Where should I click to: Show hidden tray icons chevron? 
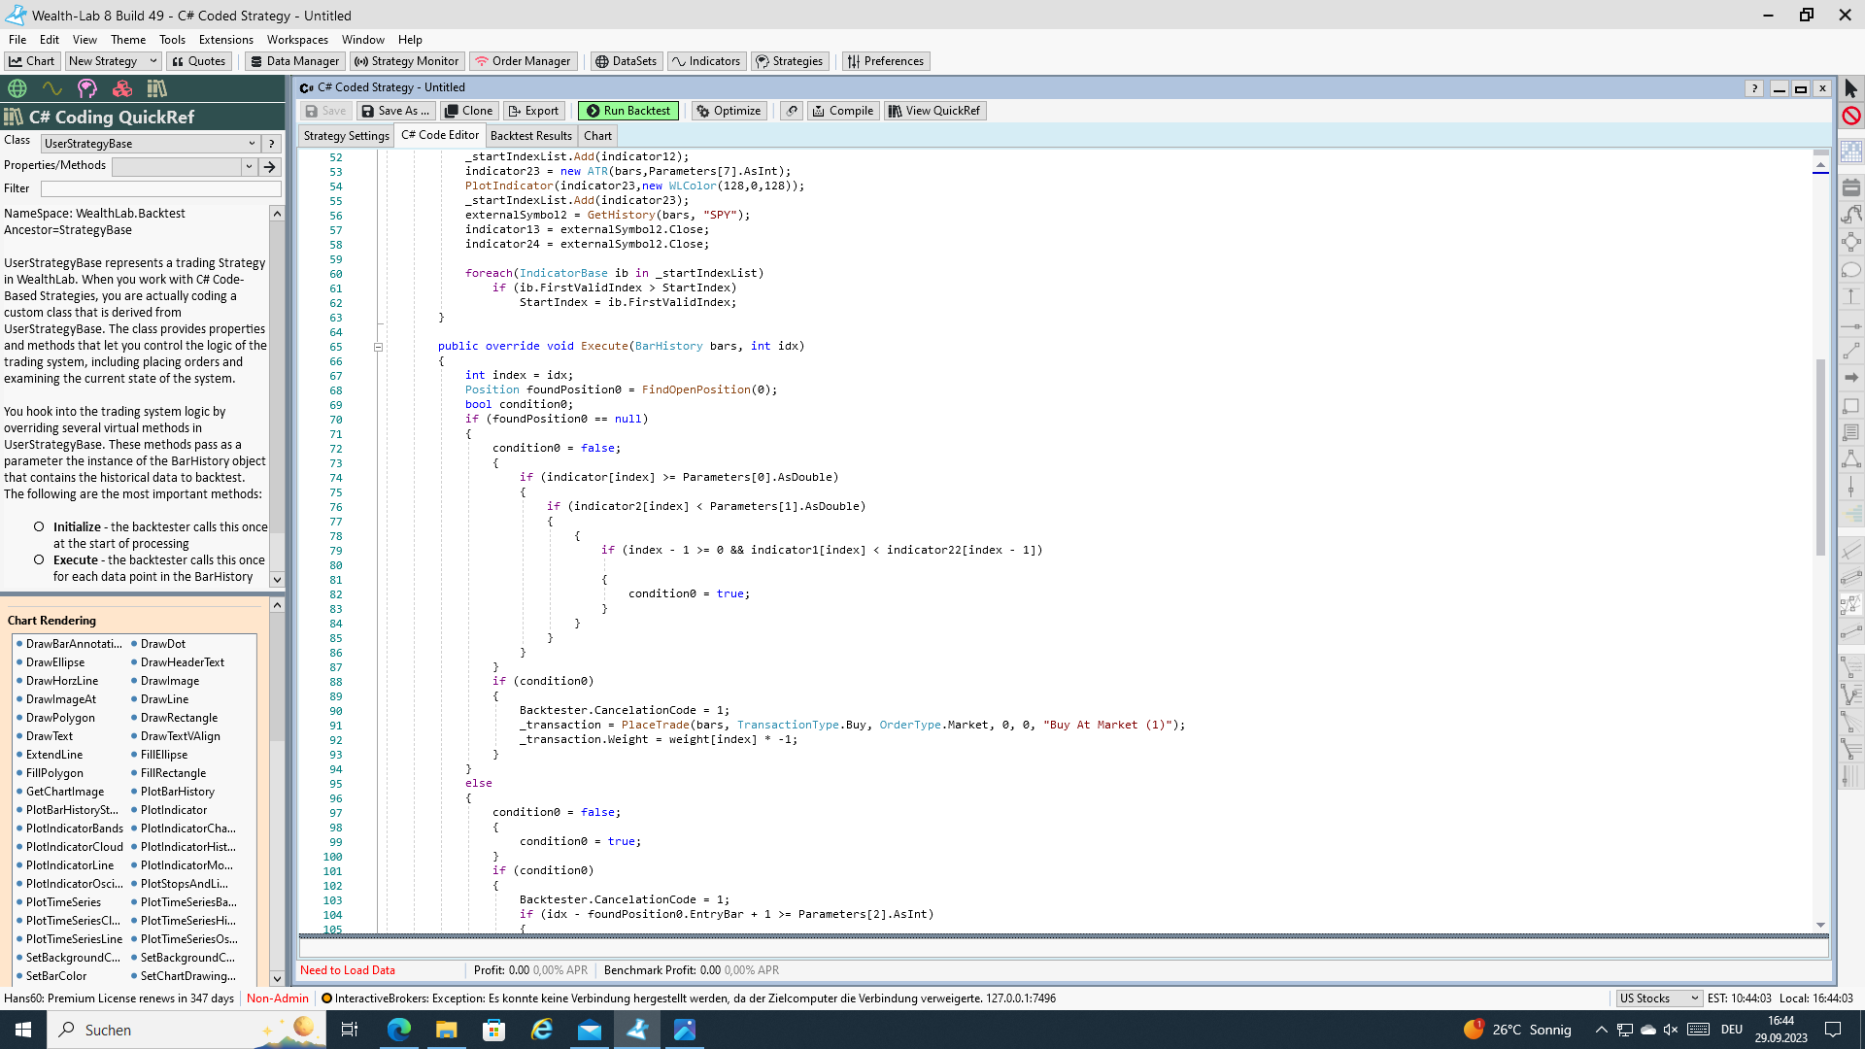pyautogui.click(x=1601, y=1030)
